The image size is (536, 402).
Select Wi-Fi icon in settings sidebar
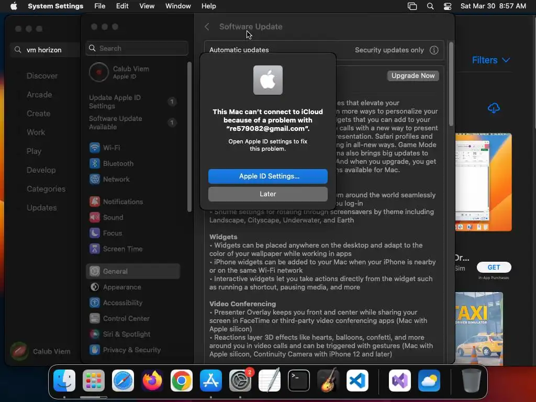95,148
